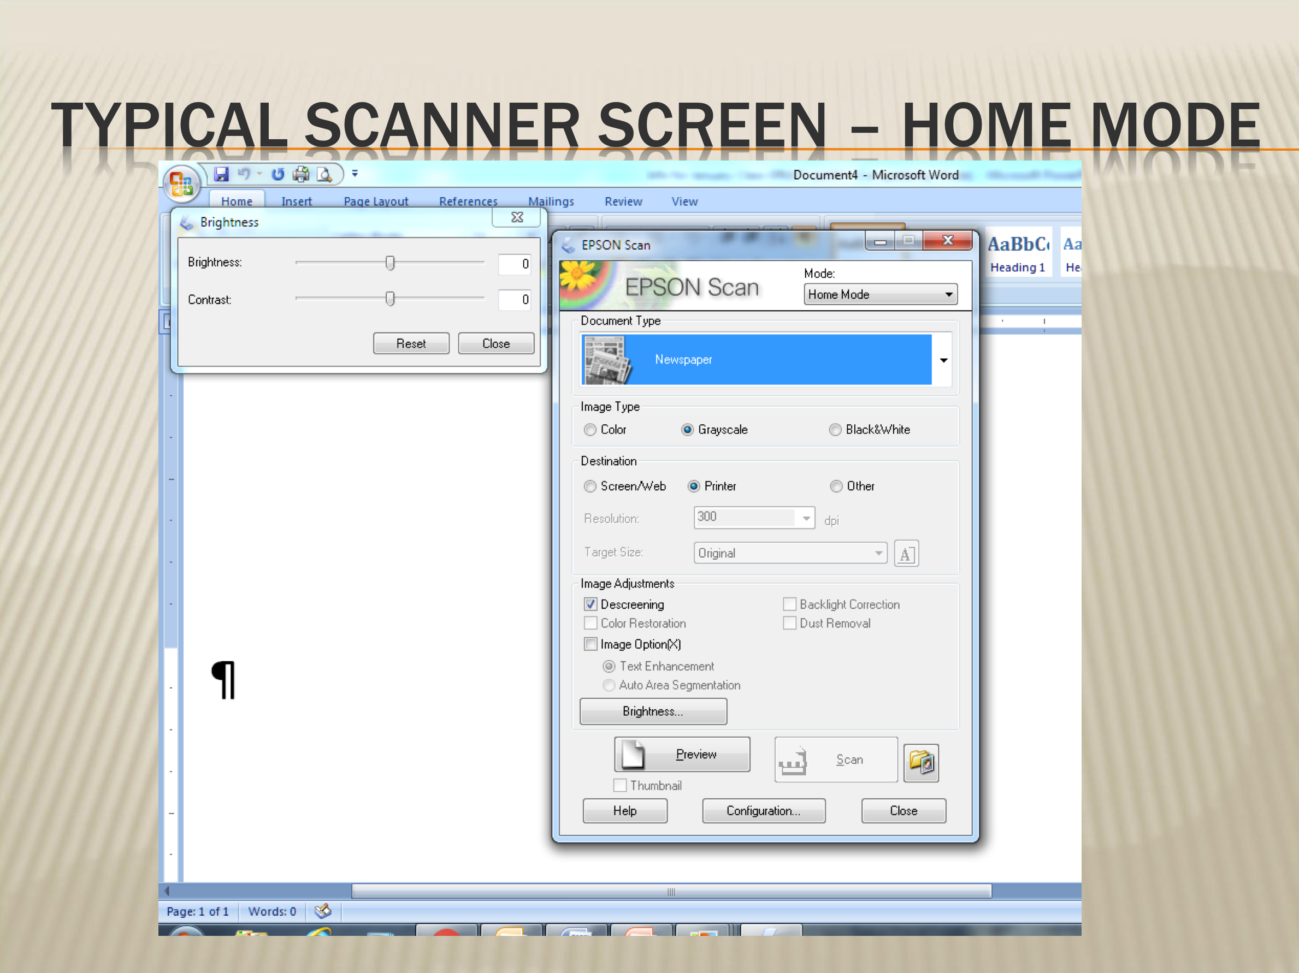Screen dimensions: 1299x973
Task: Open the Page Layout ribbon tab
Action: point(376,201)
